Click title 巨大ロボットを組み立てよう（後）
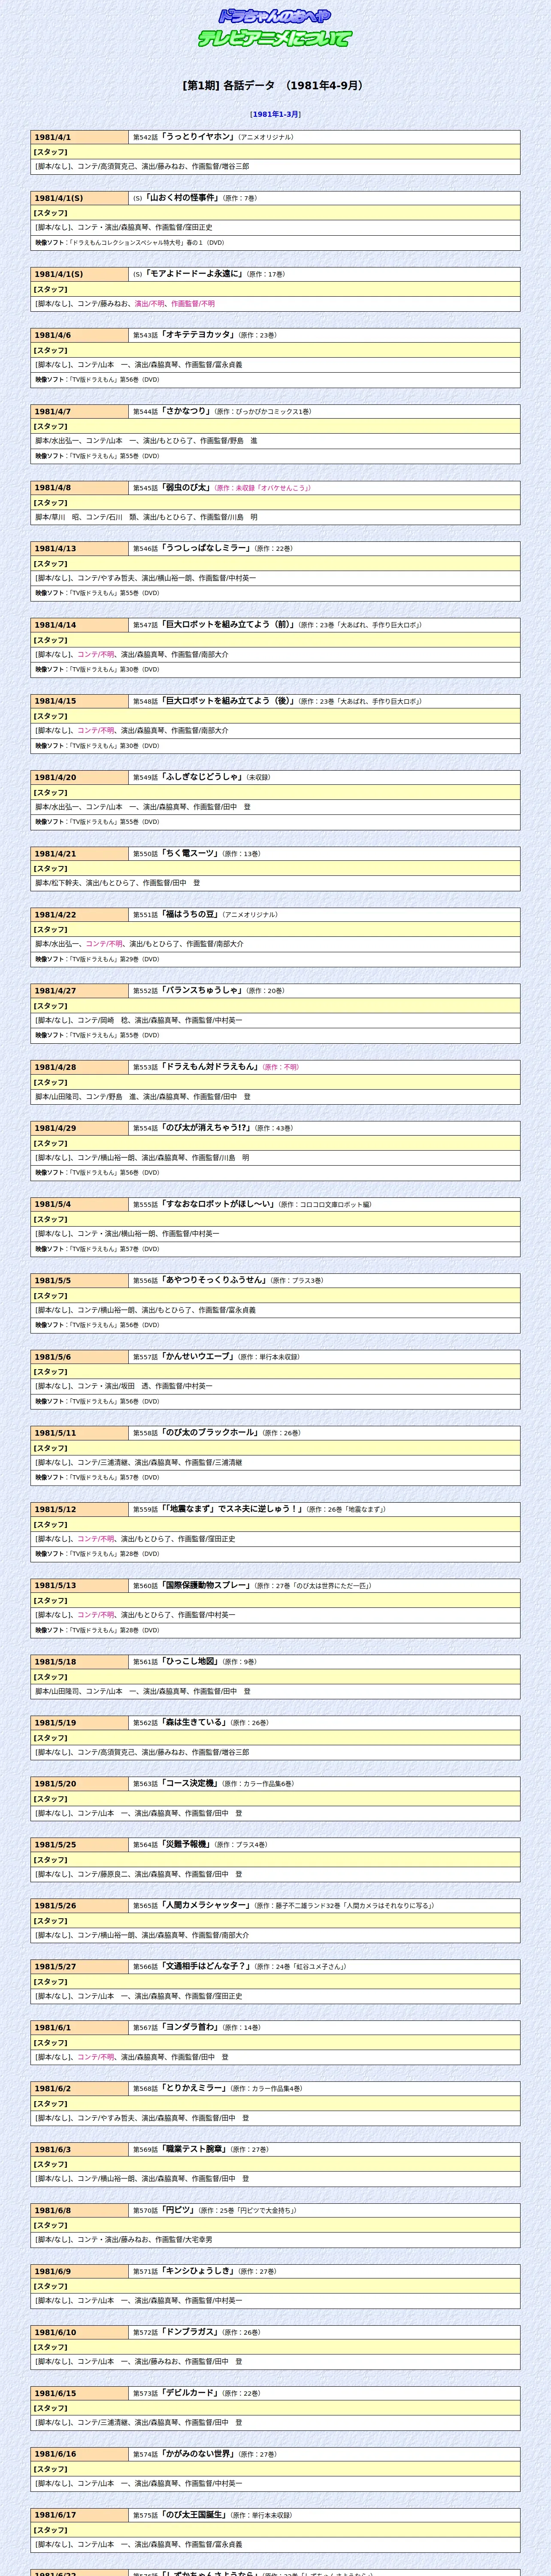 [228, 701]
